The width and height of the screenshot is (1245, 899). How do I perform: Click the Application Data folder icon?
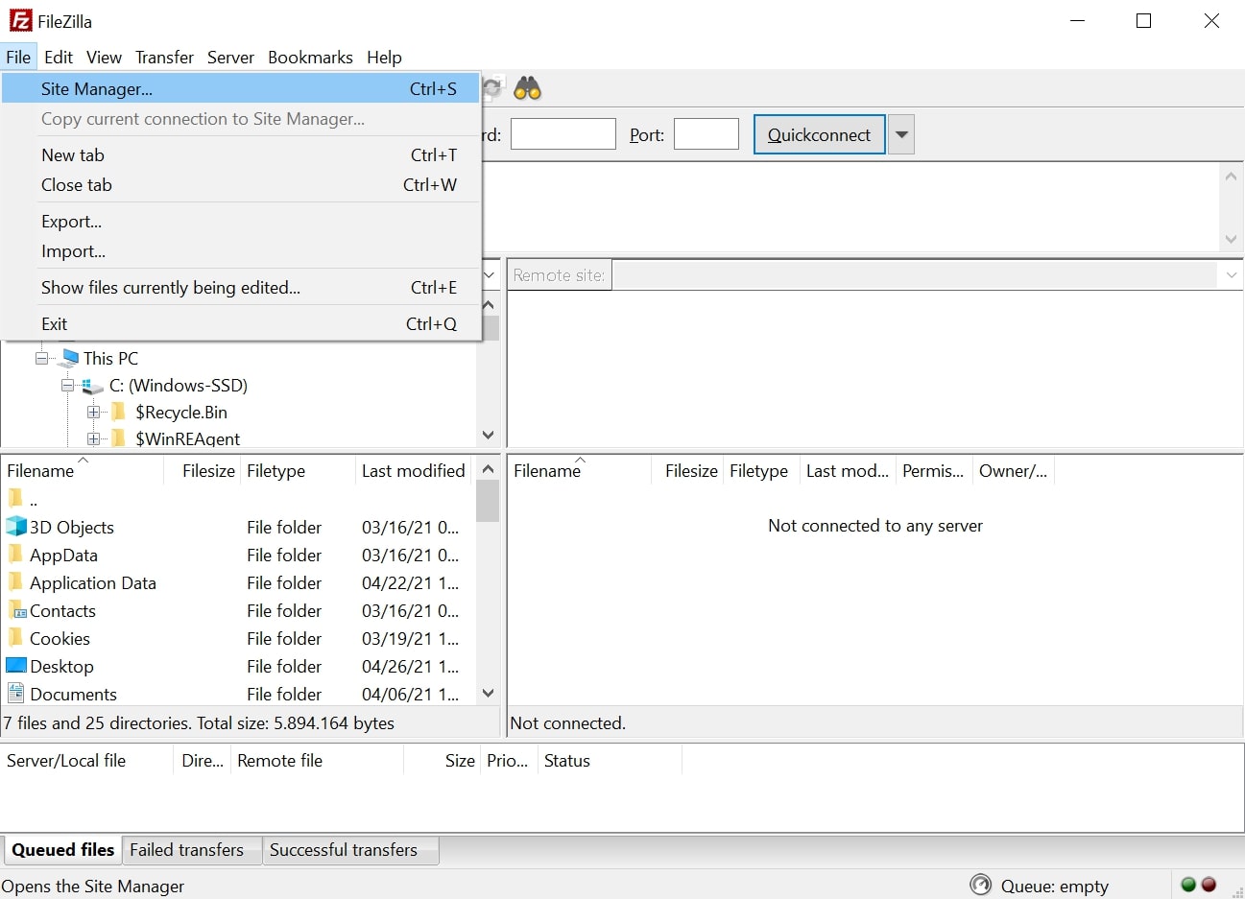click(x=15, y=582)
